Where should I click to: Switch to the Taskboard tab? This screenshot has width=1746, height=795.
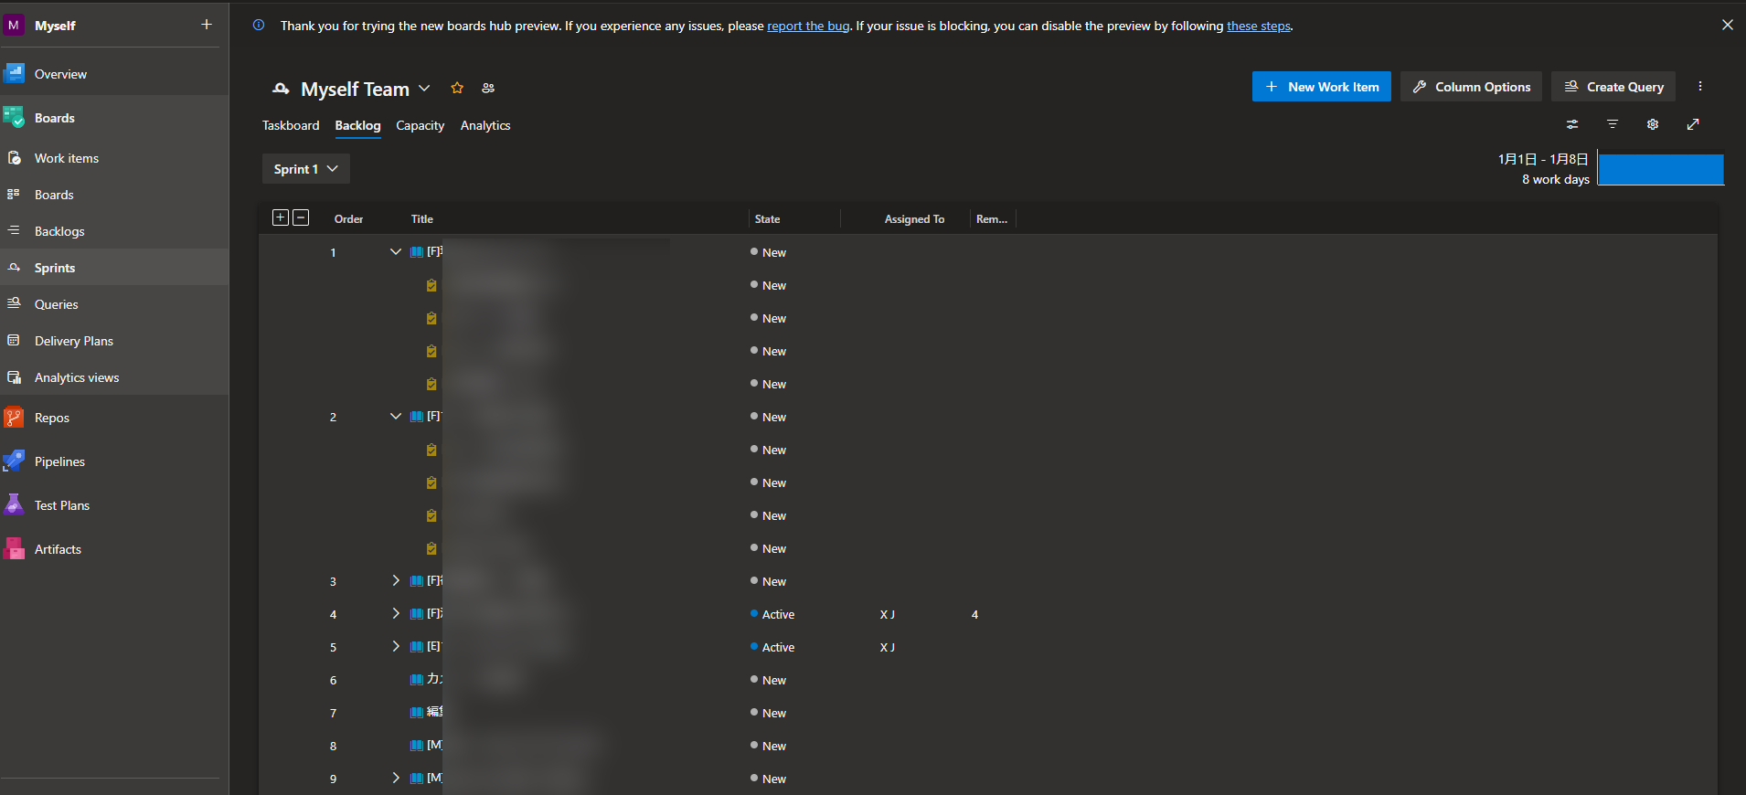[291, 125]
